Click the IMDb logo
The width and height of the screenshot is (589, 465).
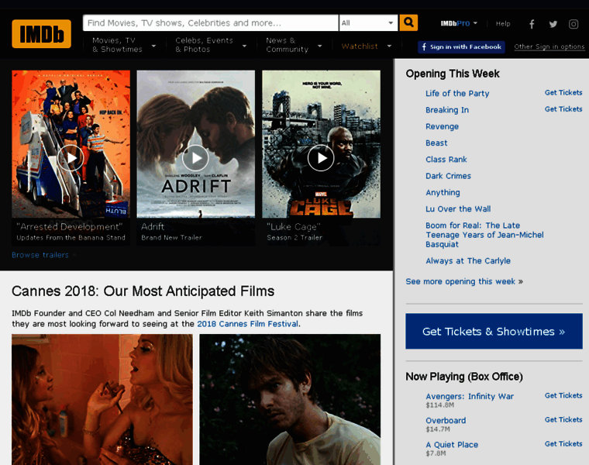41,34
